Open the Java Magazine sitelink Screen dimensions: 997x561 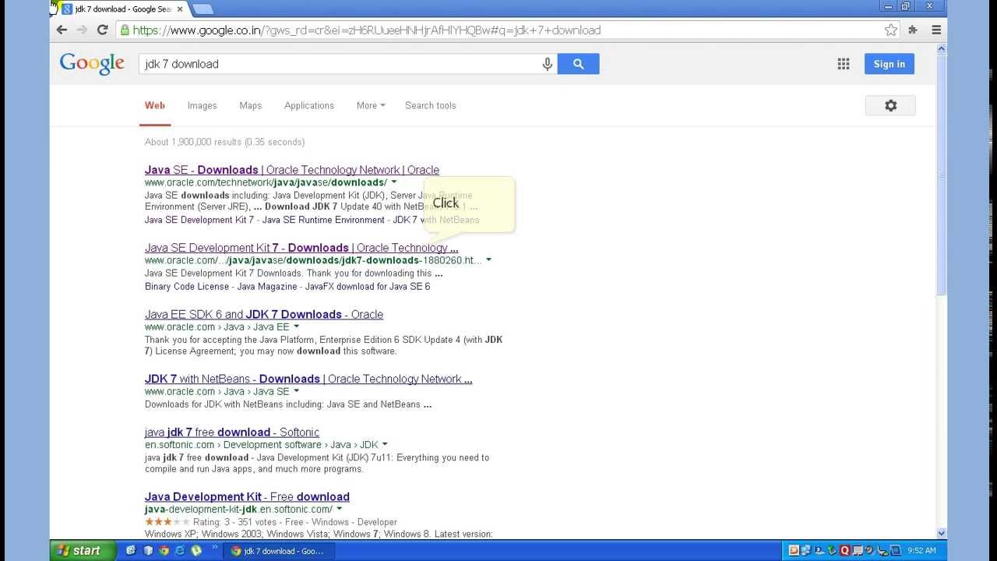pyautogui.click(x=267, y=287)
